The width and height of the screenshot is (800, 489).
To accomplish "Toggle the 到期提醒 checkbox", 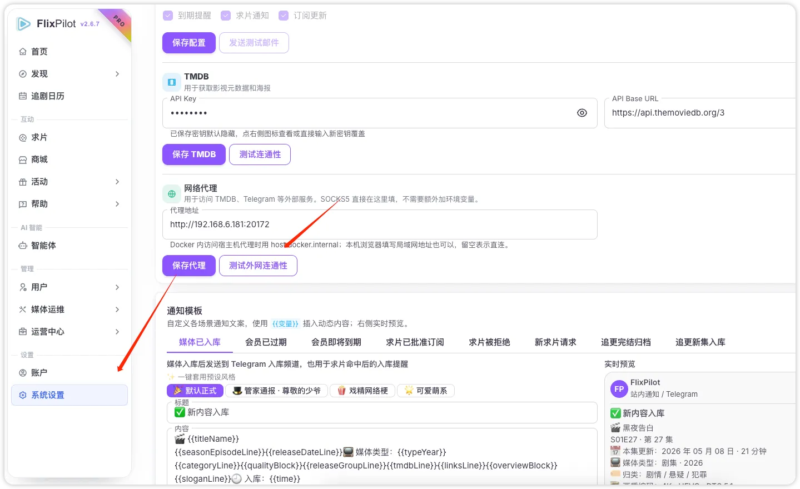I will 168,16.
